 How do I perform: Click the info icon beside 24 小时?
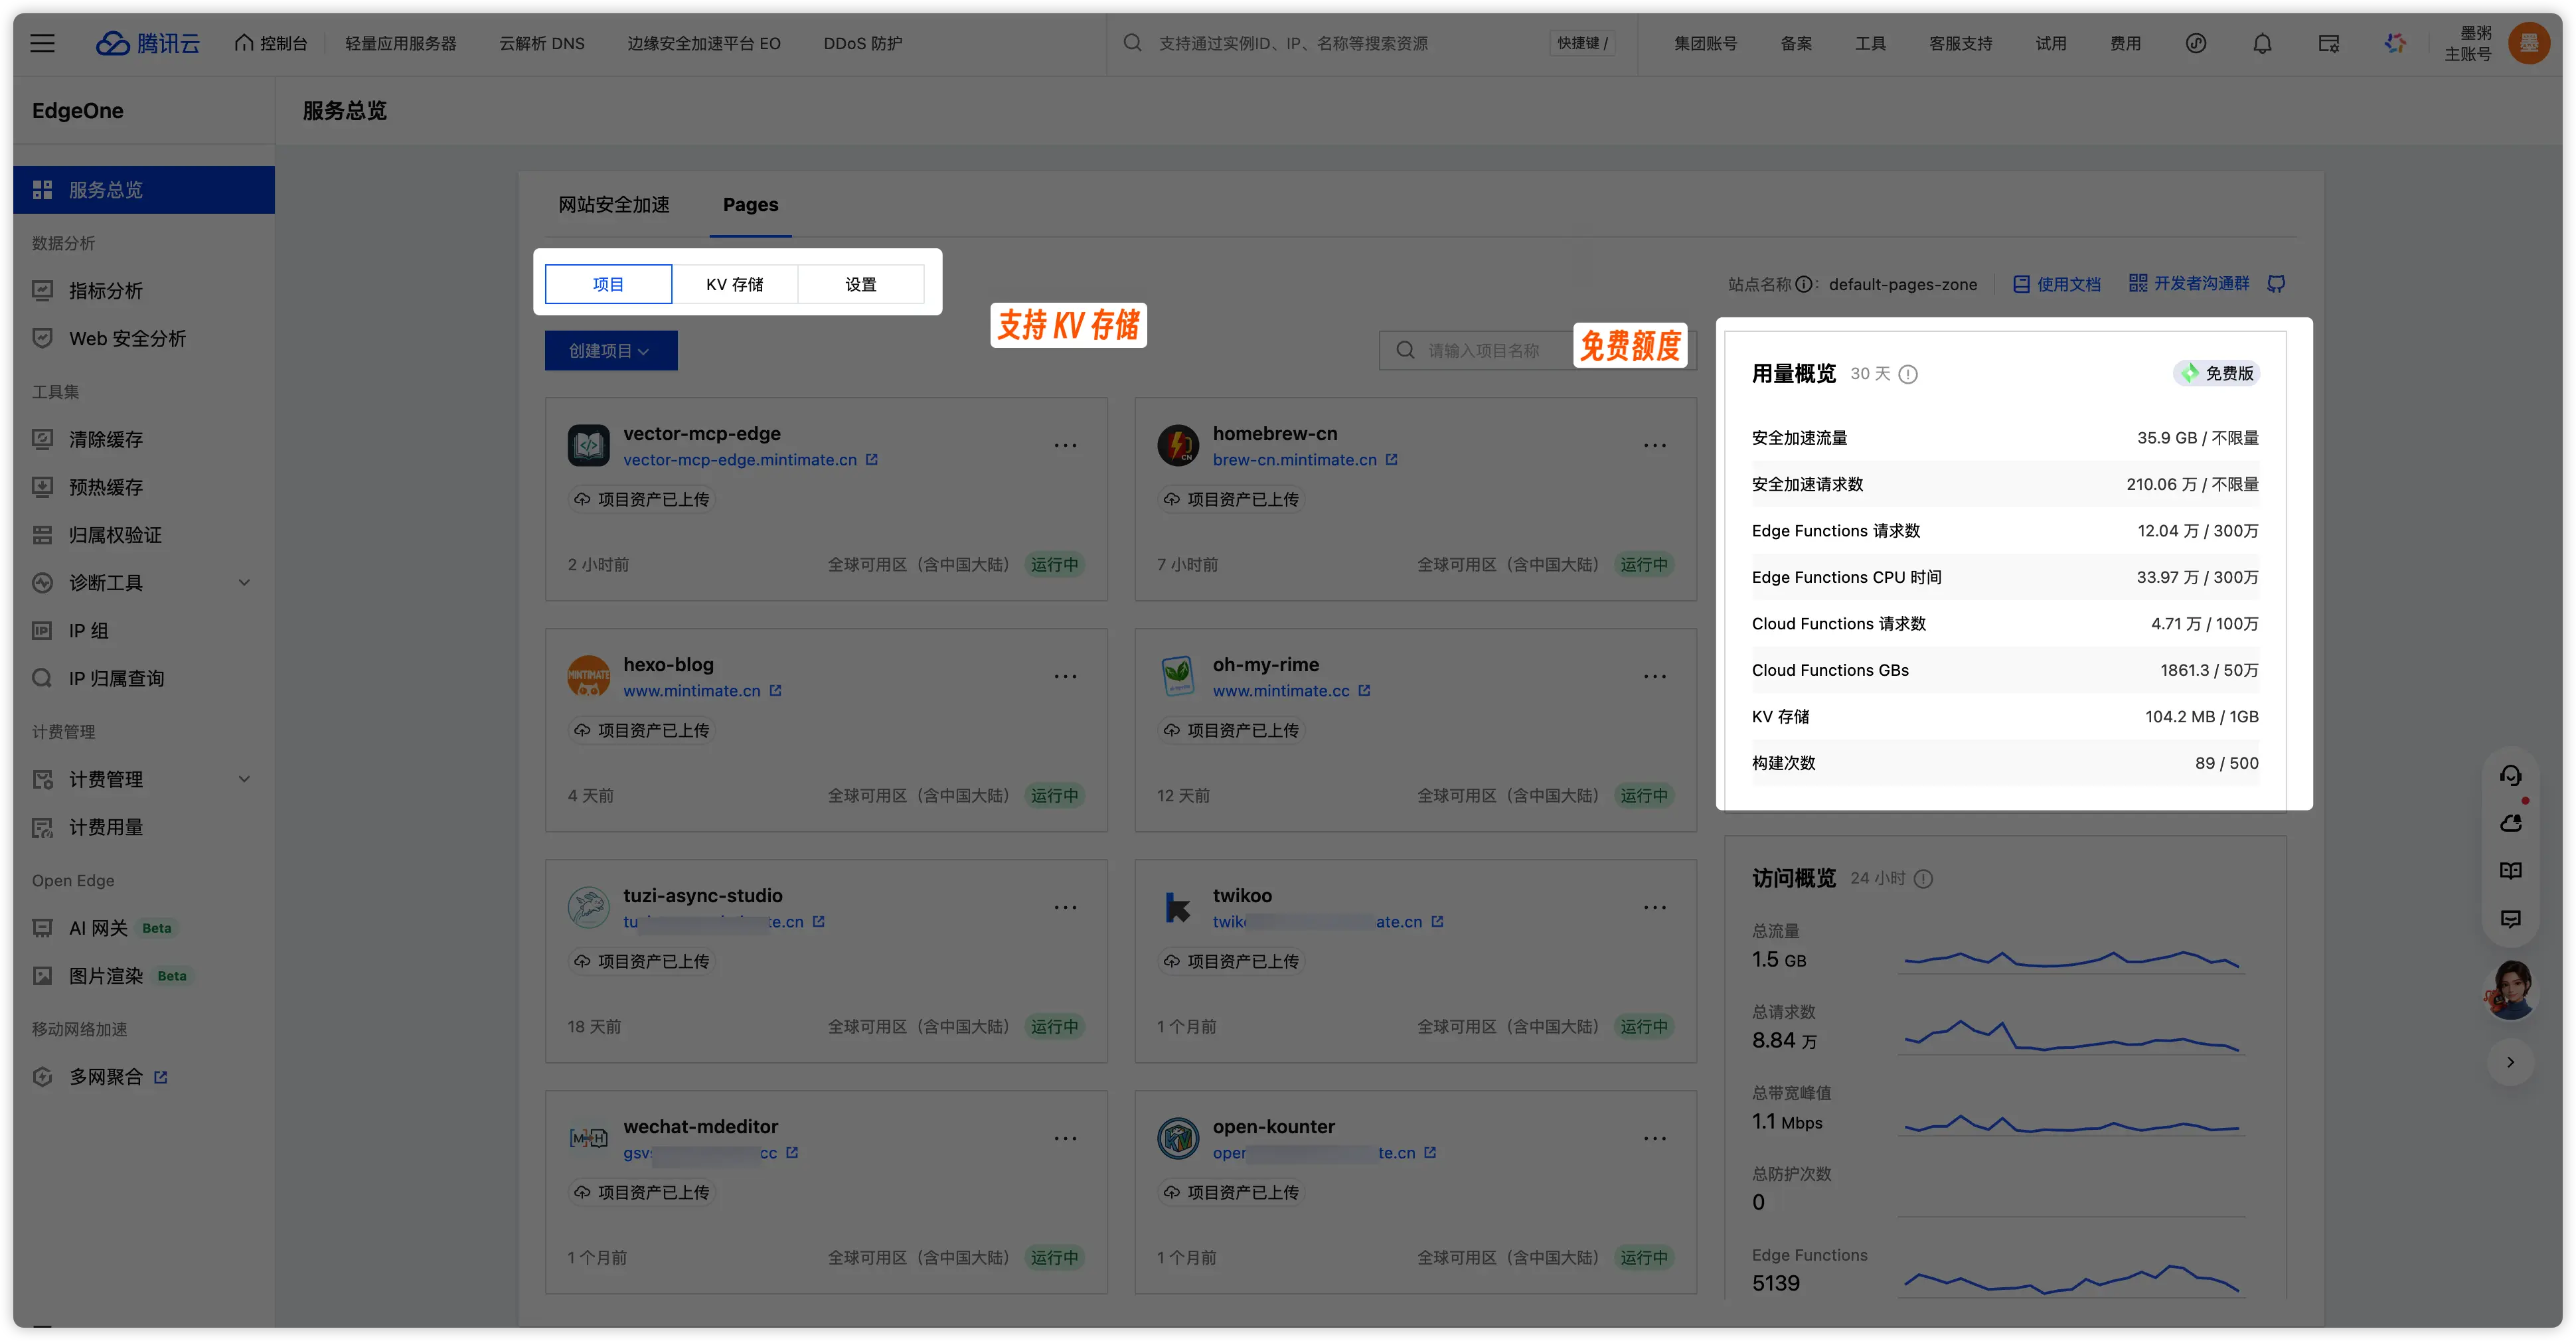click(x=1923, y=879)
